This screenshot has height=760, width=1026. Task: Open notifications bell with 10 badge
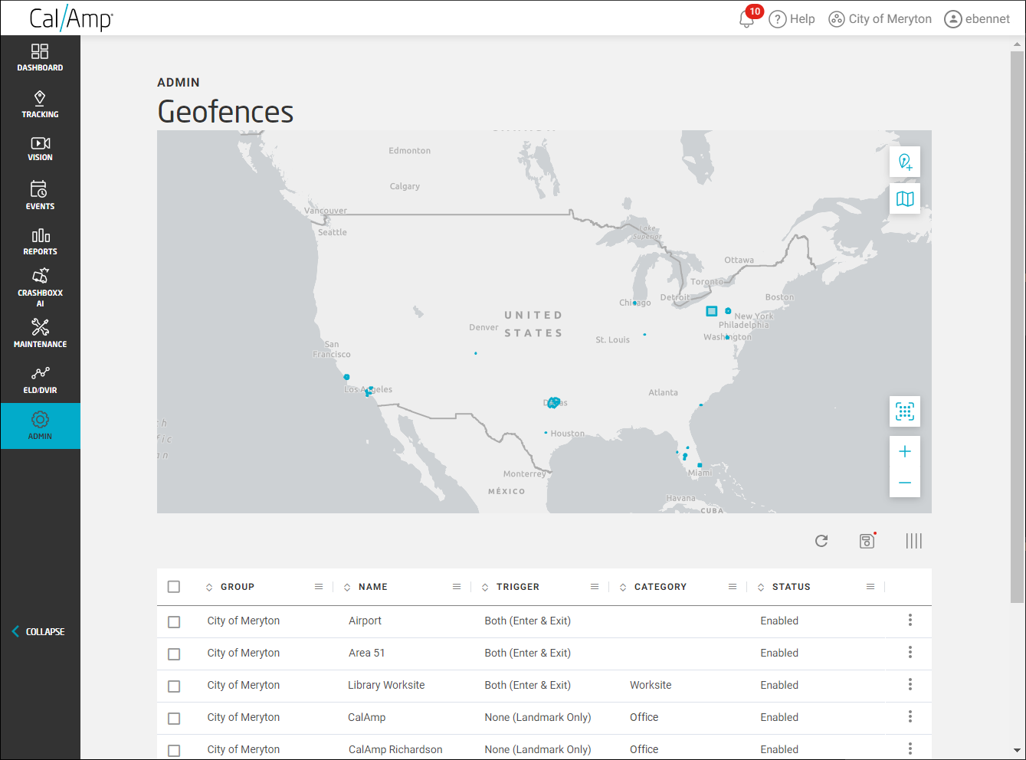pyautogui.click(x=747, y=18)
